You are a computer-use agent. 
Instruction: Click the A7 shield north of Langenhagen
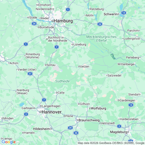tap(44, 100)
